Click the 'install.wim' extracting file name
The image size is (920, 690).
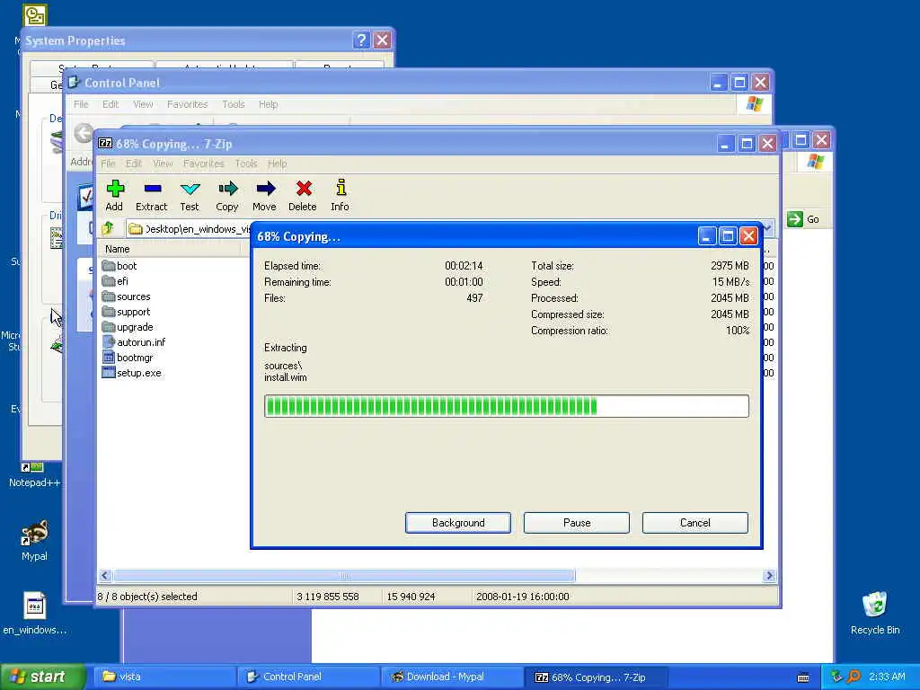pyautogui.click(x=285, y=377)
